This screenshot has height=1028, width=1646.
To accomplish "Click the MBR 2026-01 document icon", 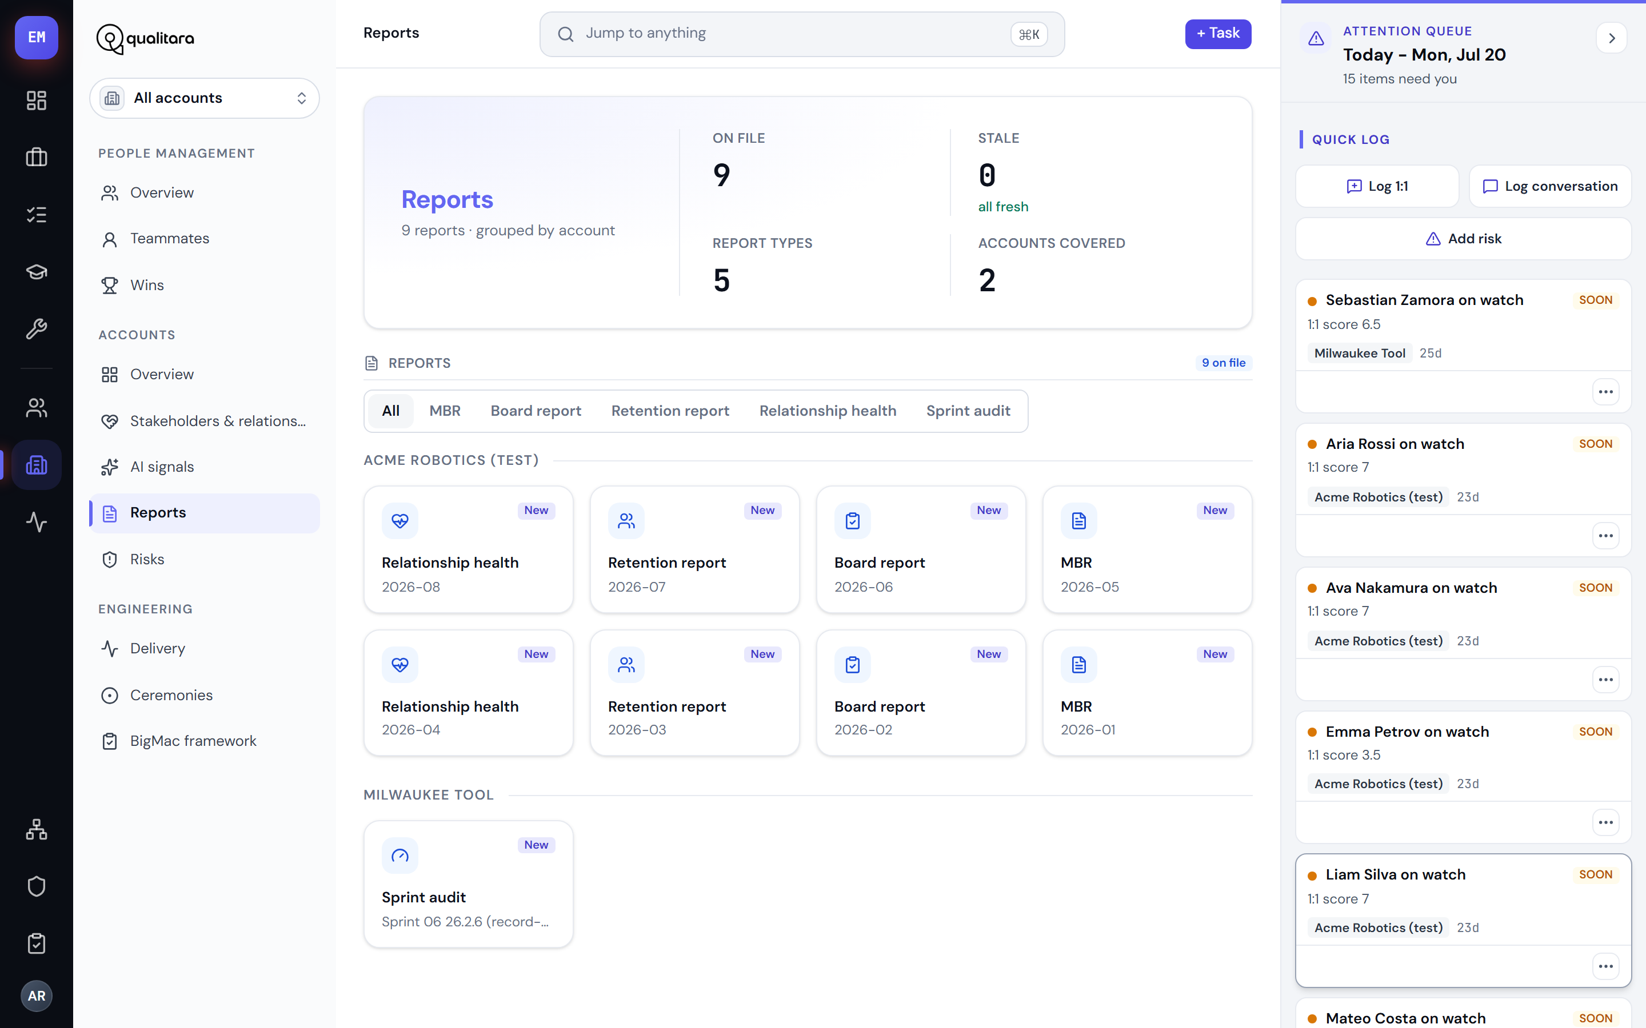I will tap(1078, 664).
